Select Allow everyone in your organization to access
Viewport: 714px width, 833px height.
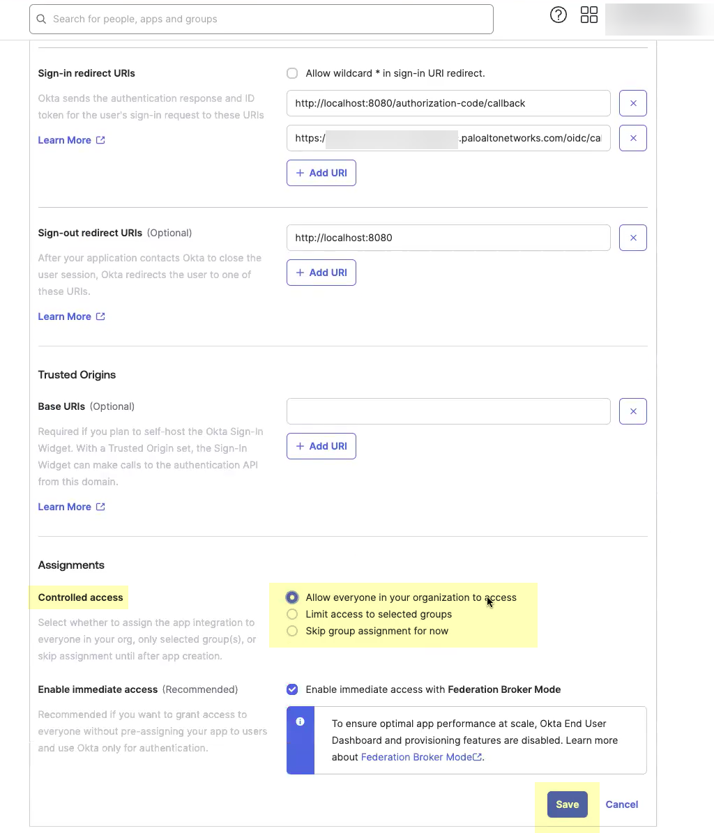[292, 597]
